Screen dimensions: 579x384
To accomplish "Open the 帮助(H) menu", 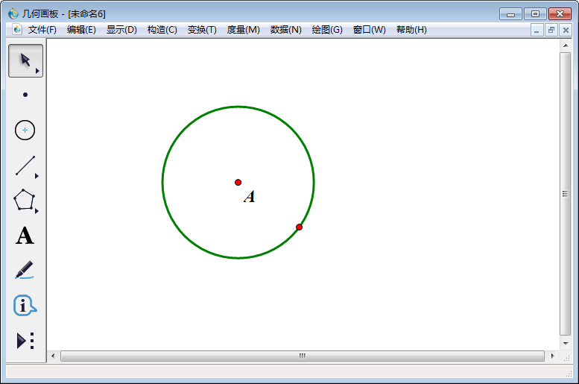I will tap(411, 30).
